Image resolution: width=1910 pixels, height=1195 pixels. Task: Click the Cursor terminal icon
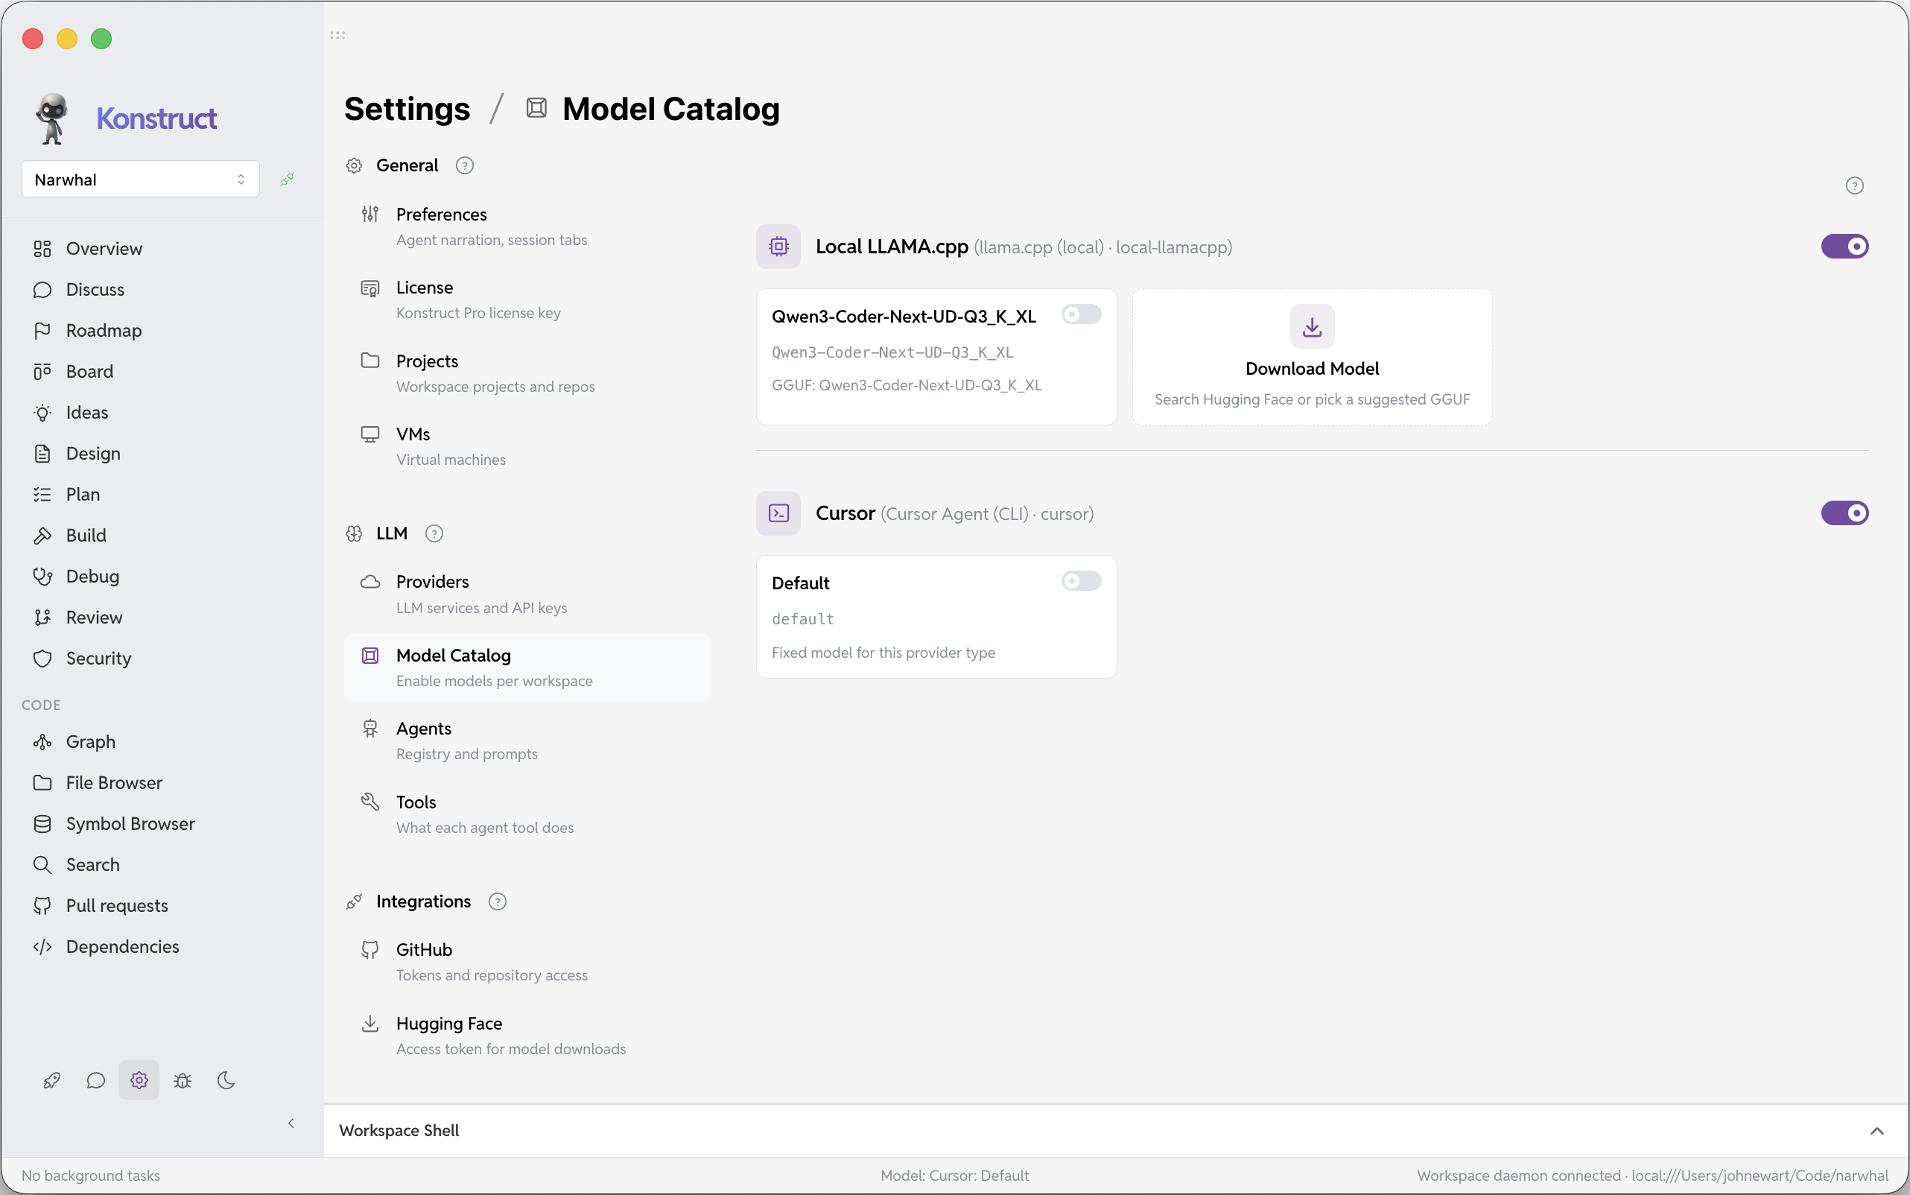(778, 514)
